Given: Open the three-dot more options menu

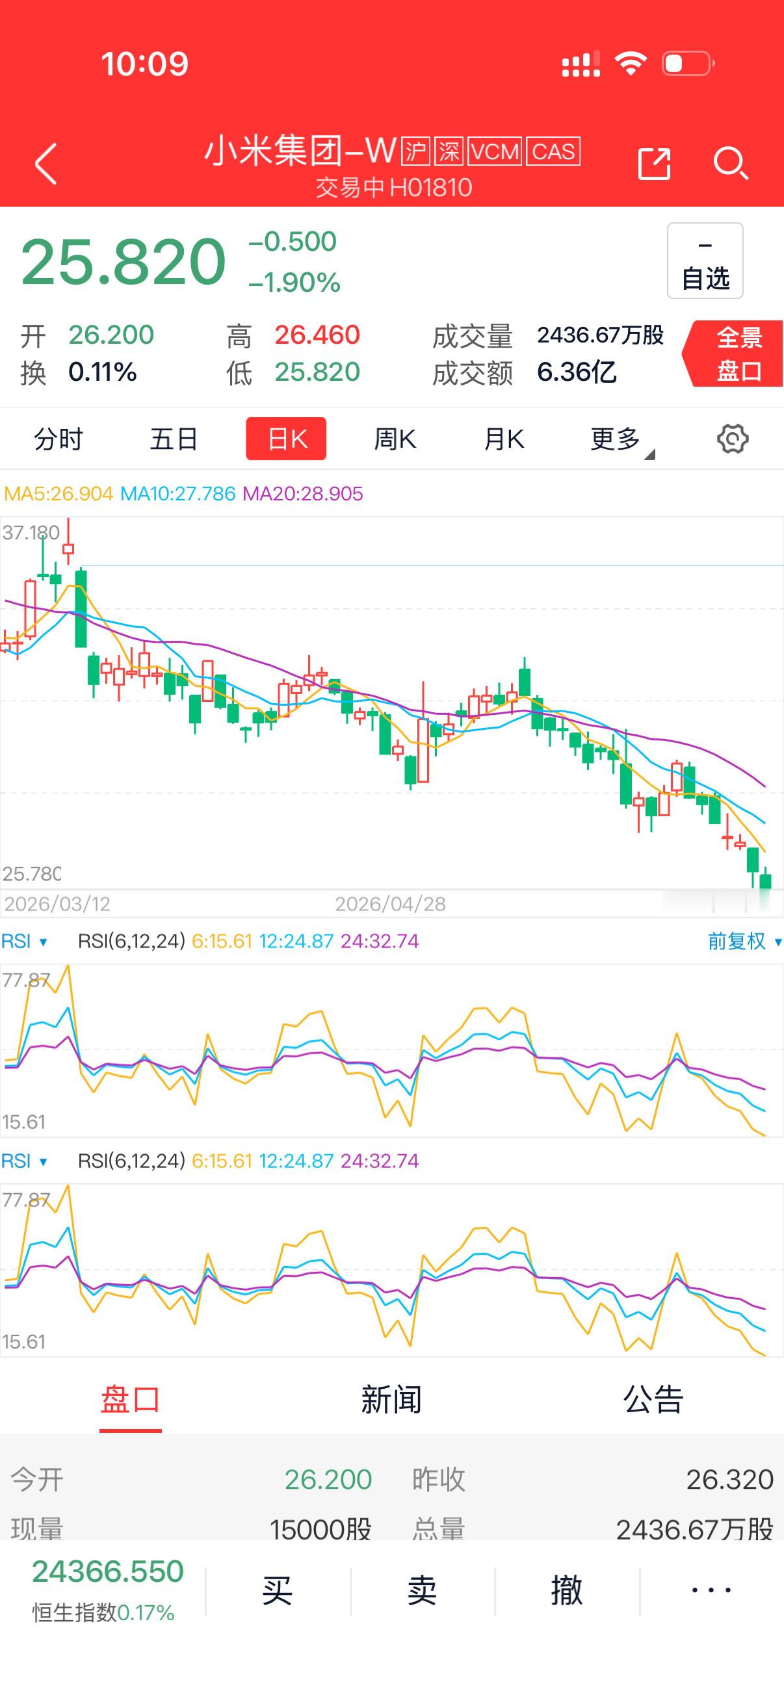Looking at the screenshot, I should 712,1591.
